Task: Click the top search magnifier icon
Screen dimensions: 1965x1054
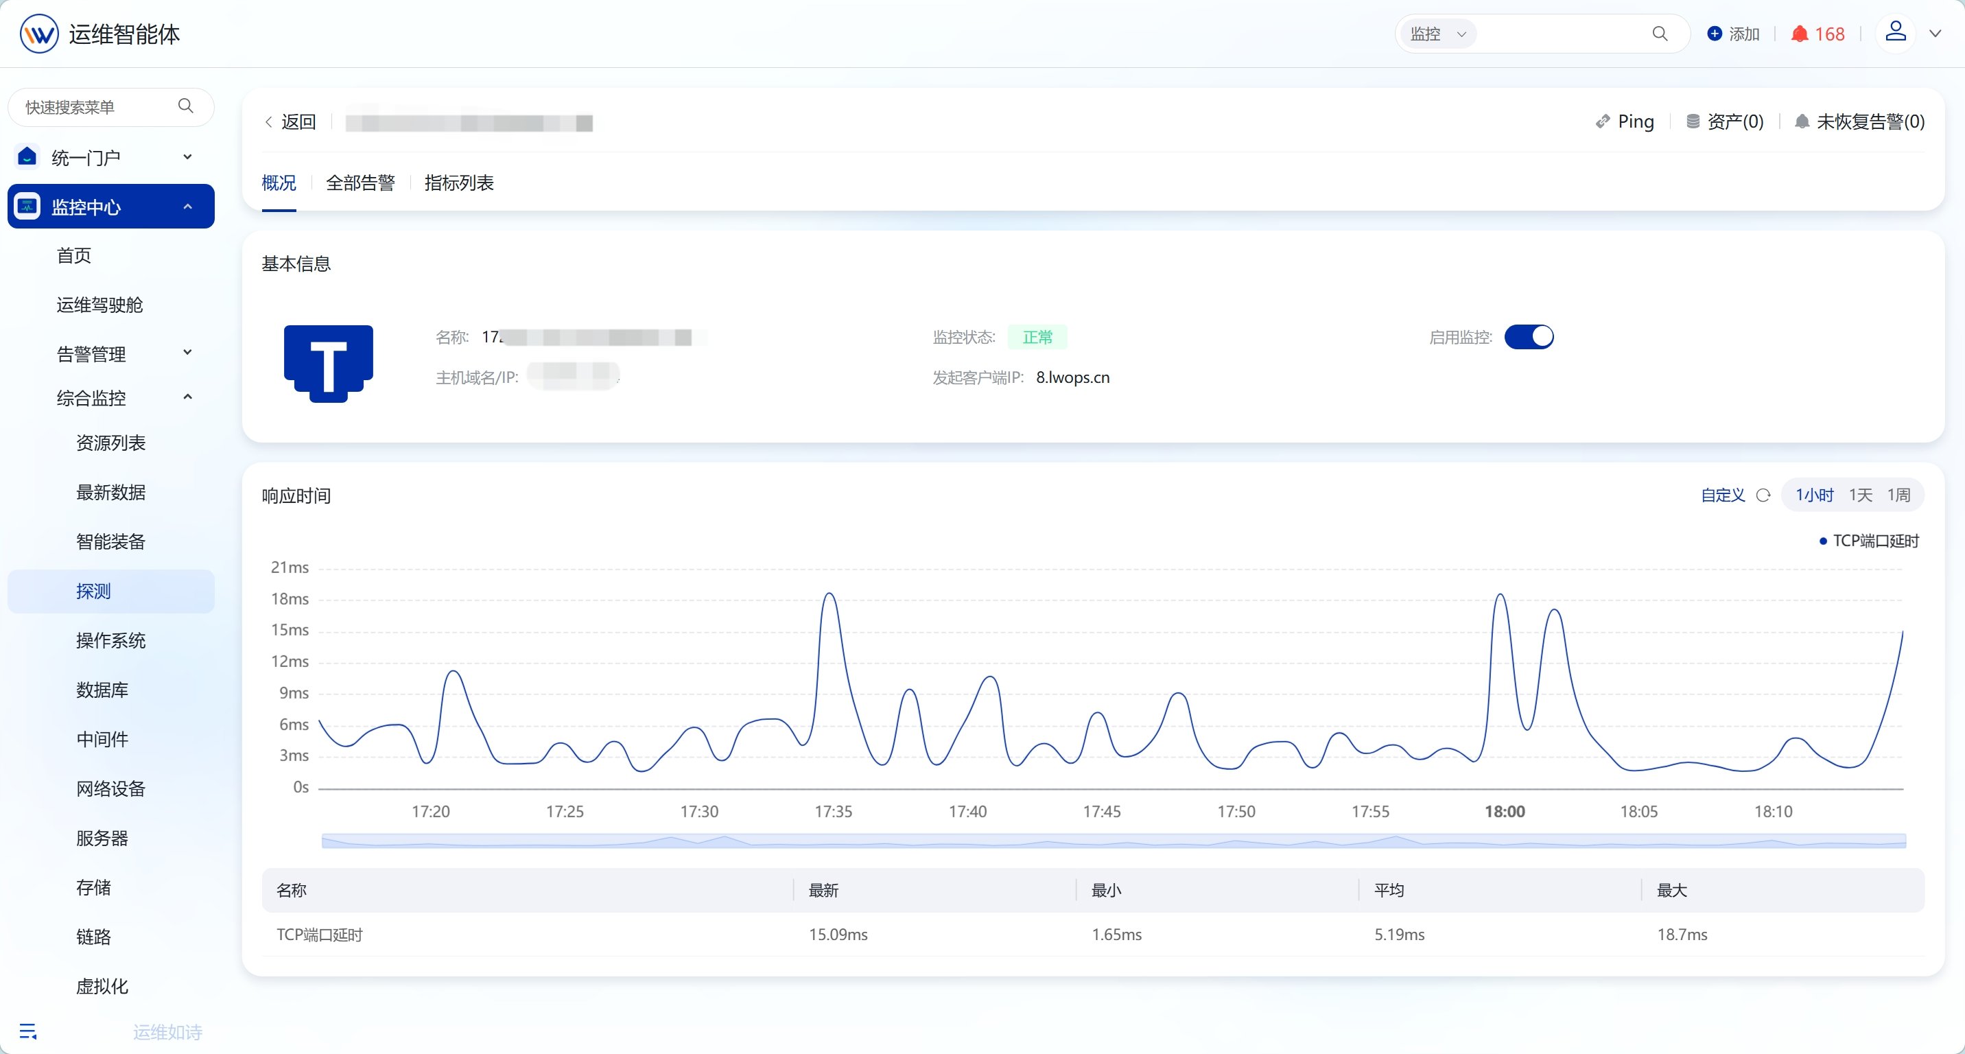Action: pyautogui.click(x=1660, y=34)
